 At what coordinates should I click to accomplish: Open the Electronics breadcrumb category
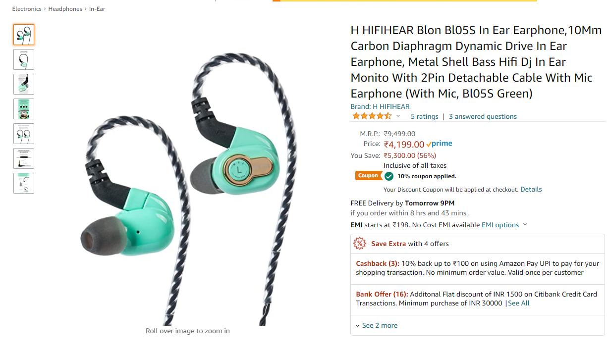pos(27,9)
